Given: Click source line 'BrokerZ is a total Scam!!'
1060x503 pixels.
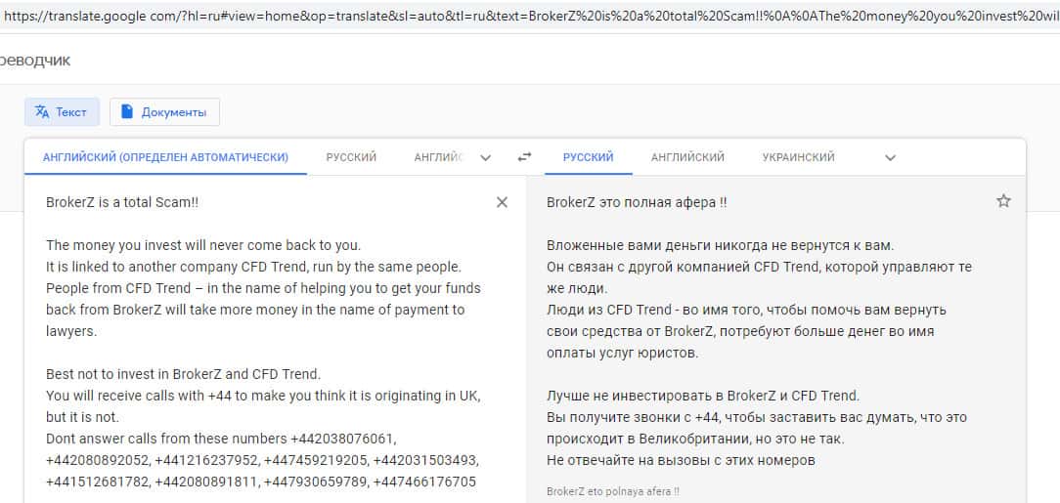Looking at the screenshot, I should tap(122, 202).
